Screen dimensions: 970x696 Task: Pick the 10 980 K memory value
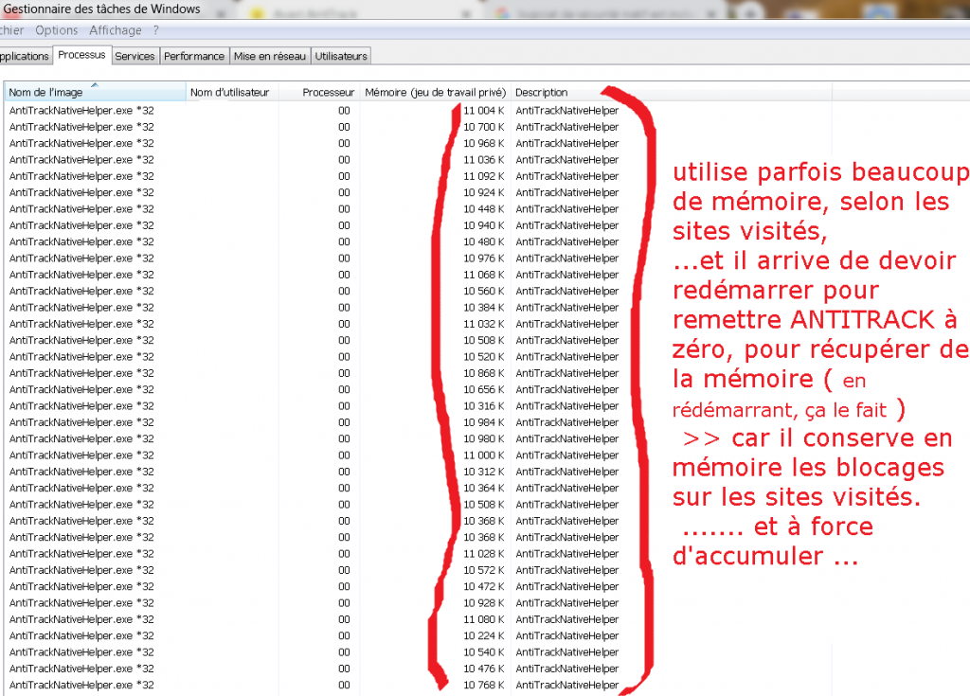click(484, 438)
